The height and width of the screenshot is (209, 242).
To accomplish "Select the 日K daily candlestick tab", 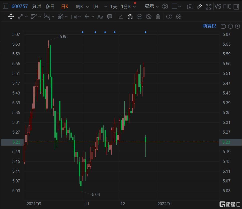I will [x=65, y=7].
